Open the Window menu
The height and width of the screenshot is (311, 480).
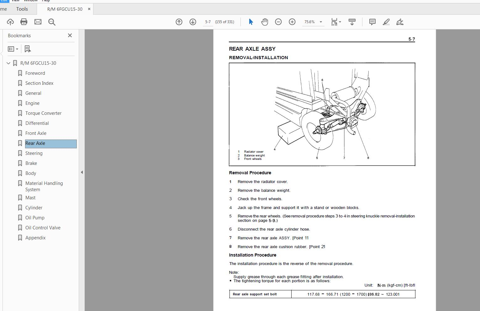(31, 1)
